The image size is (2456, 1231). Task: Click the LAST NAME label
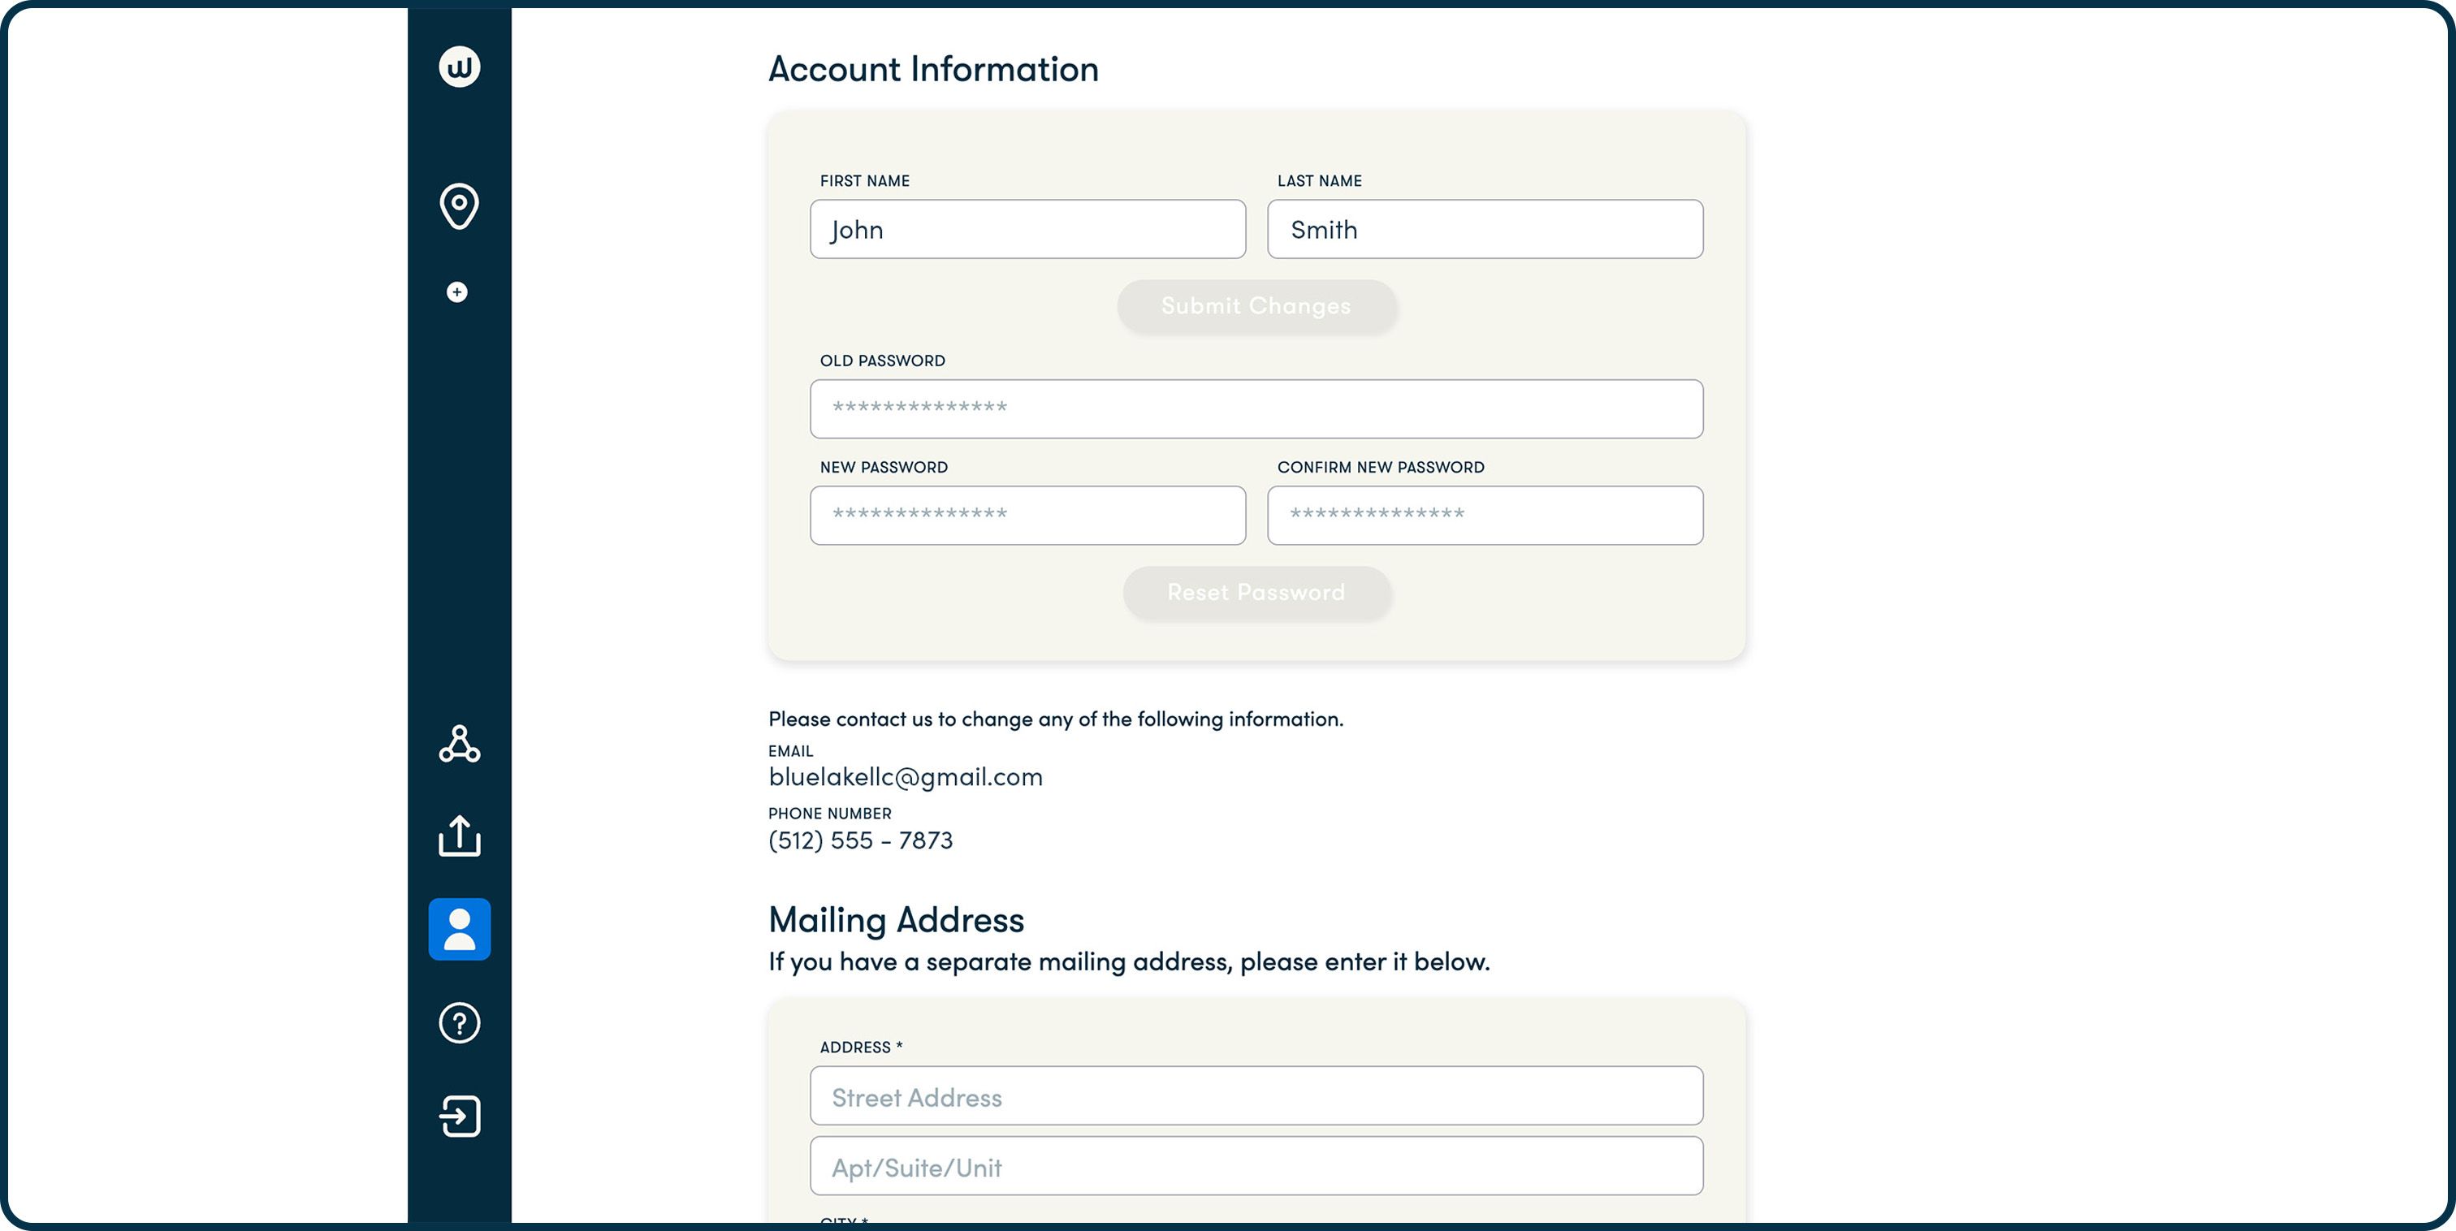coord(1320,181)
